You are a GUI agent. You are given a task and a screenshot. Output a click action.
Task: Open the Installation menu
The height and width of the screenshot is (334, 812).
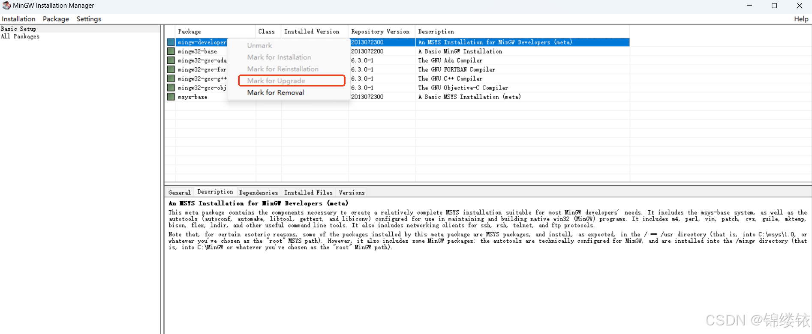(18, 19)
